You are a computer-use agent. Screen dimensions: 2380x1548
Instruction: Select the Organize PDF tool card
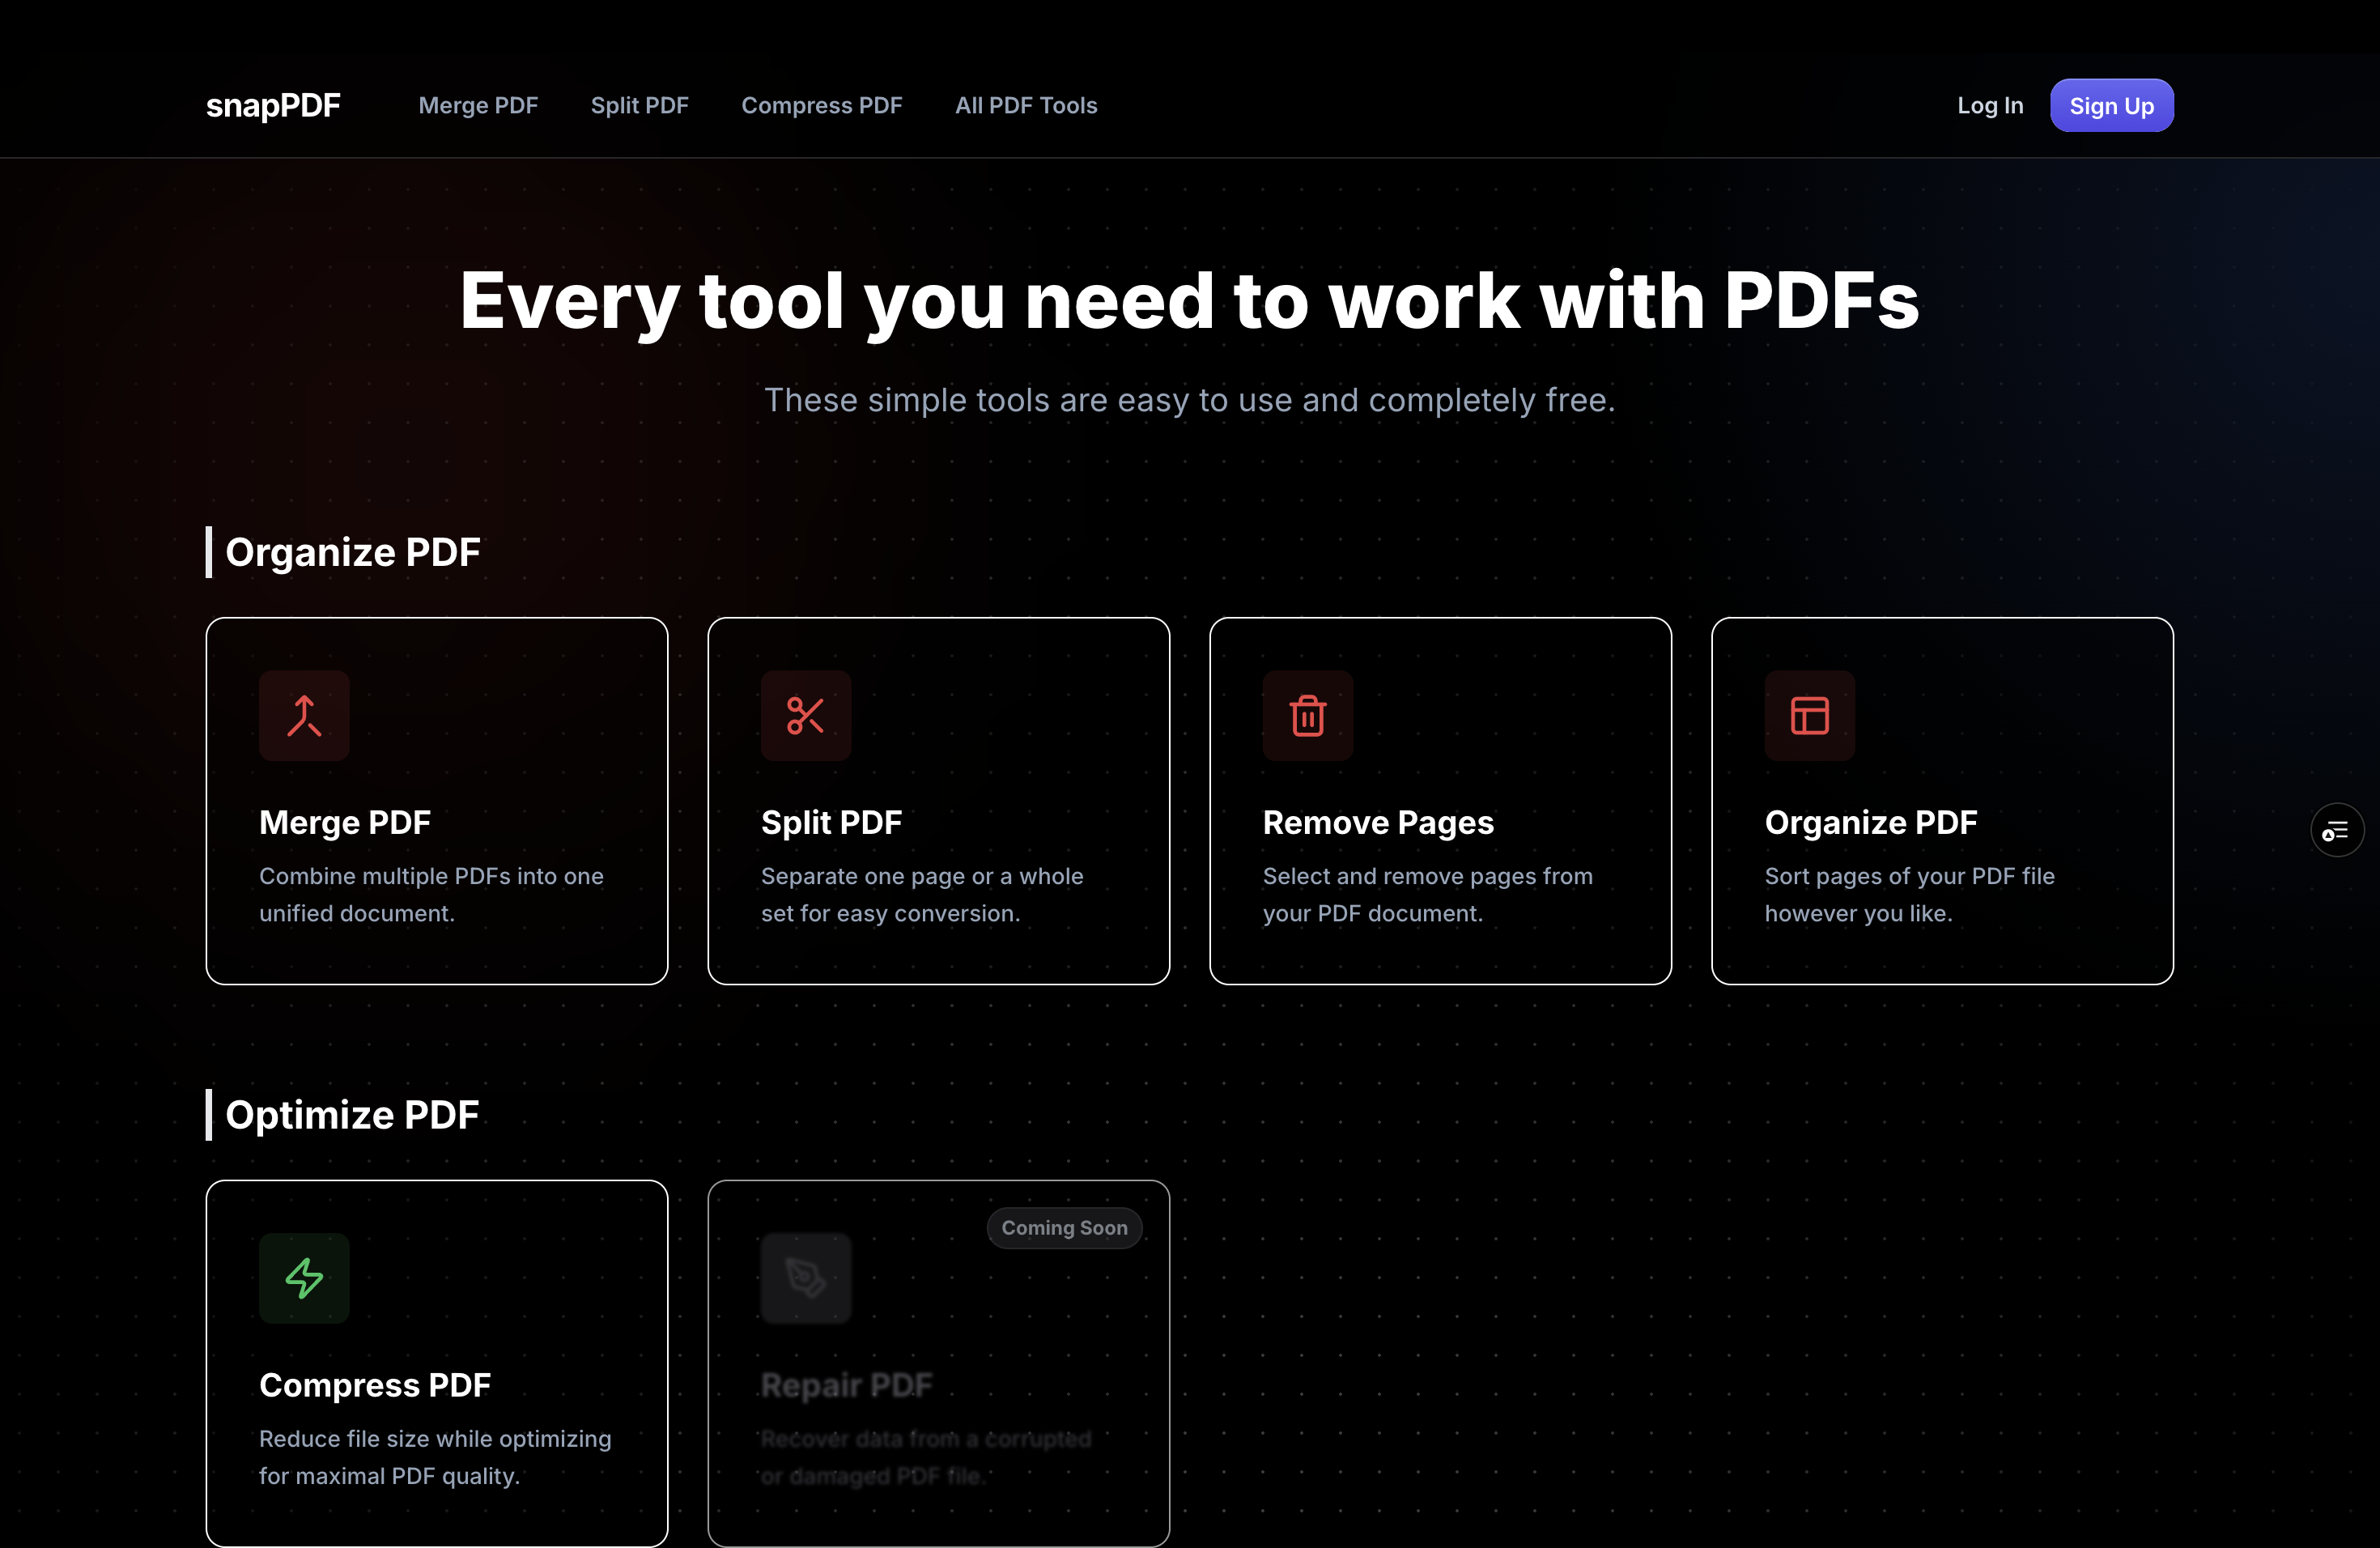(1941, 800)
